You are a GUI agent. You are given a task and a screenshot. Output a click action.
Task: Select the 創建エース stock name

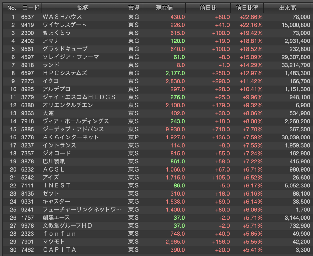click(x=56, y=217)
